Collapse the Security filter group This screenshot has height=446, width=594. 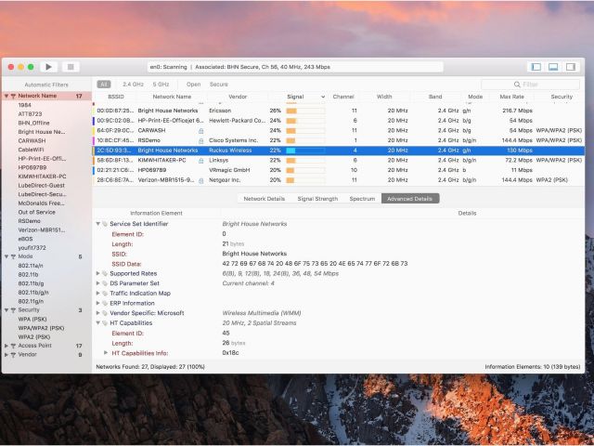click(6, 310)
